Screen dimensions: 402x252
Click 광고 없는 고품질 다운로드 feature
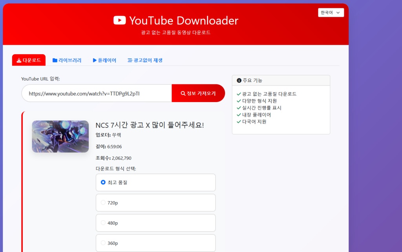tap(267, 94)
